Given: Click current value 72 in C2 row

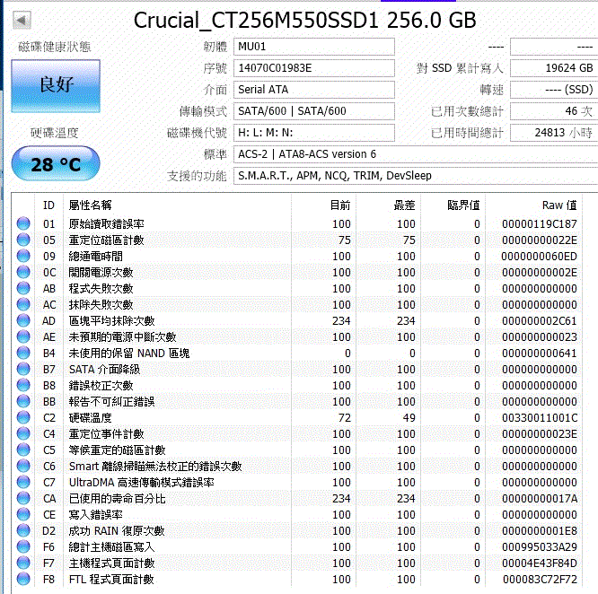Looking at the screenshot, I should (x=345, y=418).
